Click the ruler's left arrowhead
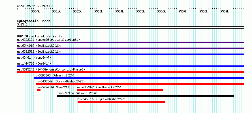Screen dimensions: 252x113 [x=18, y=9]
